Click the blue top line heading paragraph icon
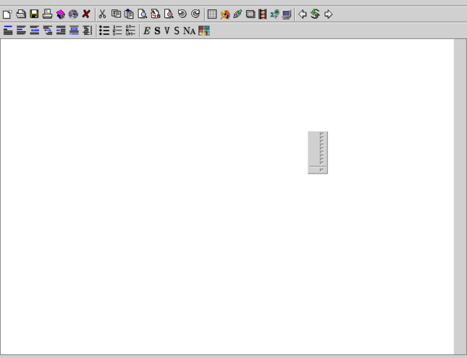 [x=8, y=30]
